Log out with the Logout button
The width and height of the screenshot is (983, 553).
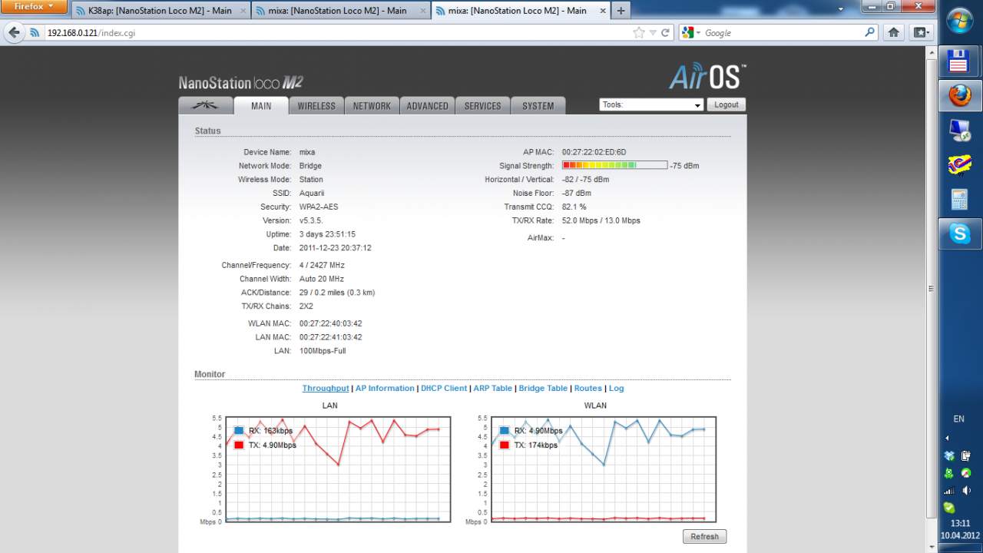[726, 104]
